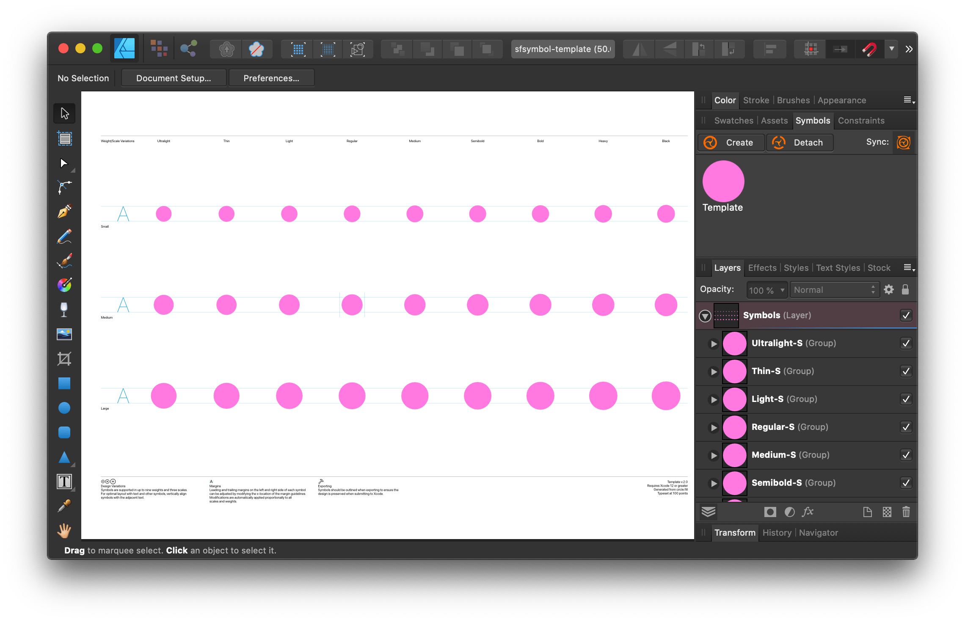Select the Node tool
Image resolution: width=965 pixels, height=622 pixels.
pos(63,163)
